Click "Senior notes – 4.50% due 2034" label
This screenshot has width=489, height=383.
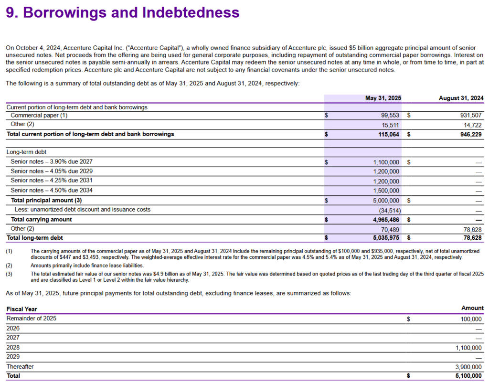[x=52, y=190]
